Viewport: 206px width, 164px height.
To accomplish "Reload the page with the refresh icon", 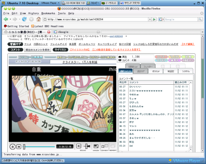I will tap(24, 19).
